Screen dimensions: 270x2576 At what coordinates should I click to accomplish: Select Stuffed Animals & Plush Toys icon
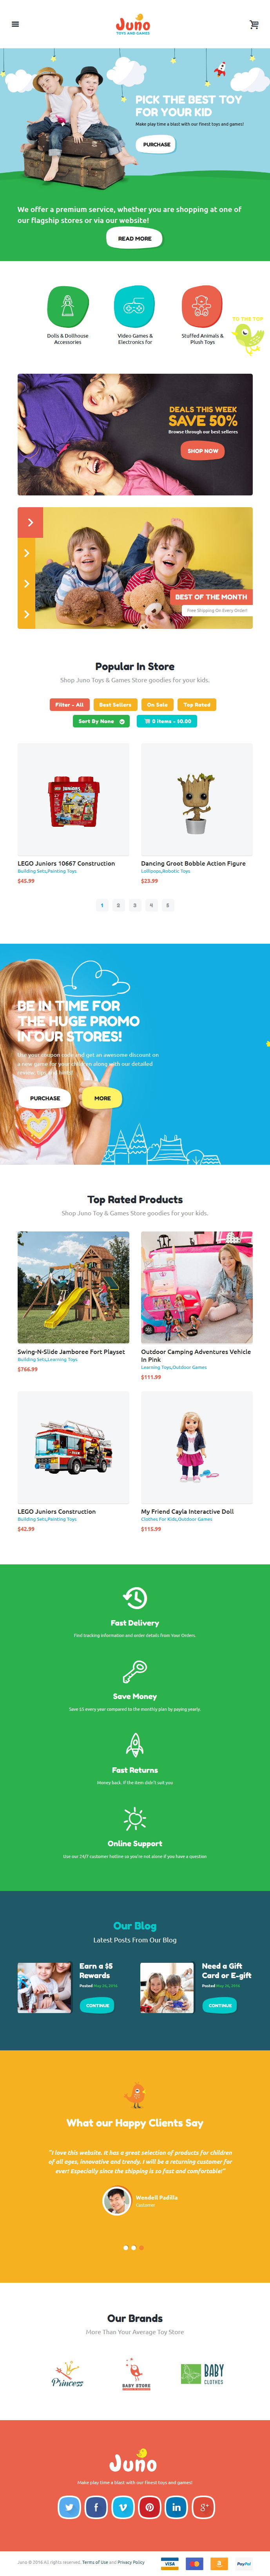pos(202,305)
